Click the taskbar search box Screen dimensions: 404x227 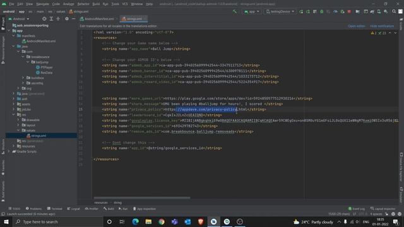(57, 221)
